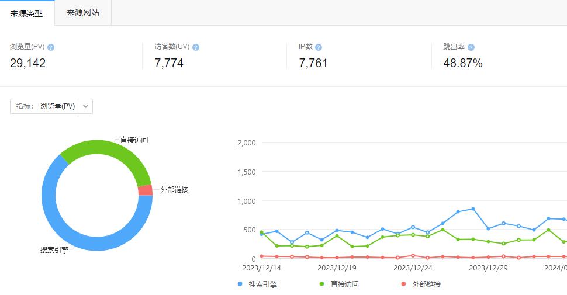This screenshot has height=295, width=567.
Task: Toggle the 直接访问 legend series
Action: point(339,284)
